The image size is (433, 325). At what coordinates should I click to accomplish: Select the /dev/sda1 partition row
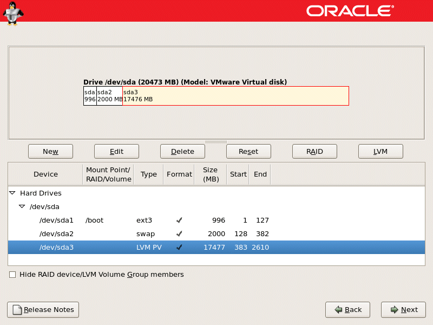(216, 220)
